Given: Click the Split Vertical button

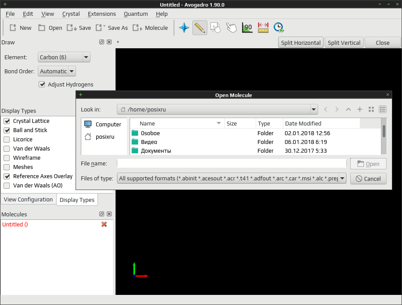Looking at the screenshot, I should point(344,43).
